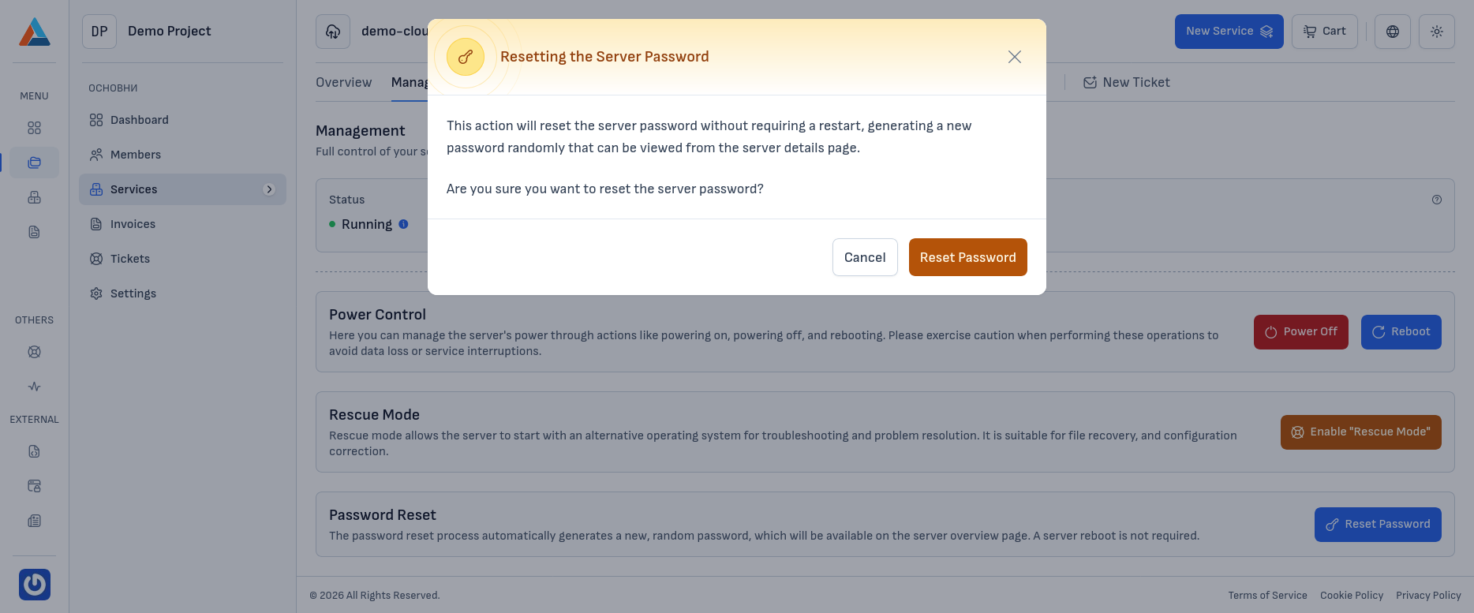Open the Cart
Viewport: 1474px width, 613px height.
[1325, 32]
